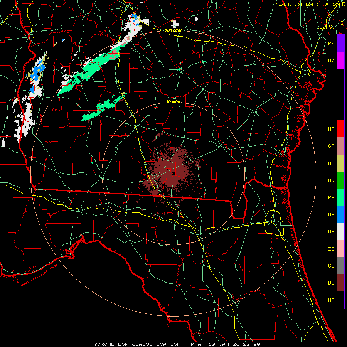The height and width of the screenshot is (347, 347).
Task: Click the 50 NMI range ring label
Action: (173, 102)
